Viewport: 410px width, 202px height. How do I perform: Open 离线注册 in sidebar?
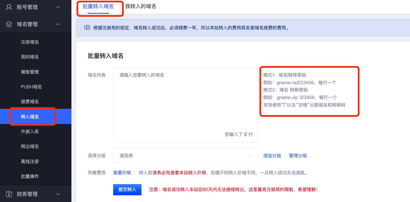point(30,161)
